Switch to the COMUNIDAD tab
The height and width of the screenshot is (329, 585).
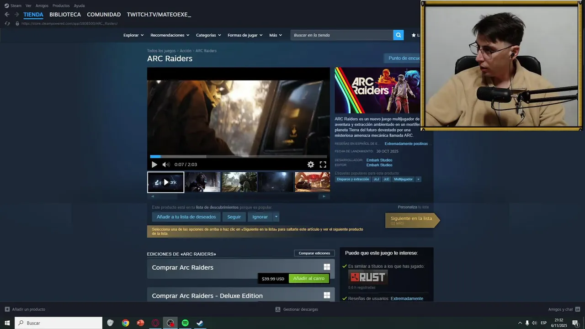(x=104, y=15)
